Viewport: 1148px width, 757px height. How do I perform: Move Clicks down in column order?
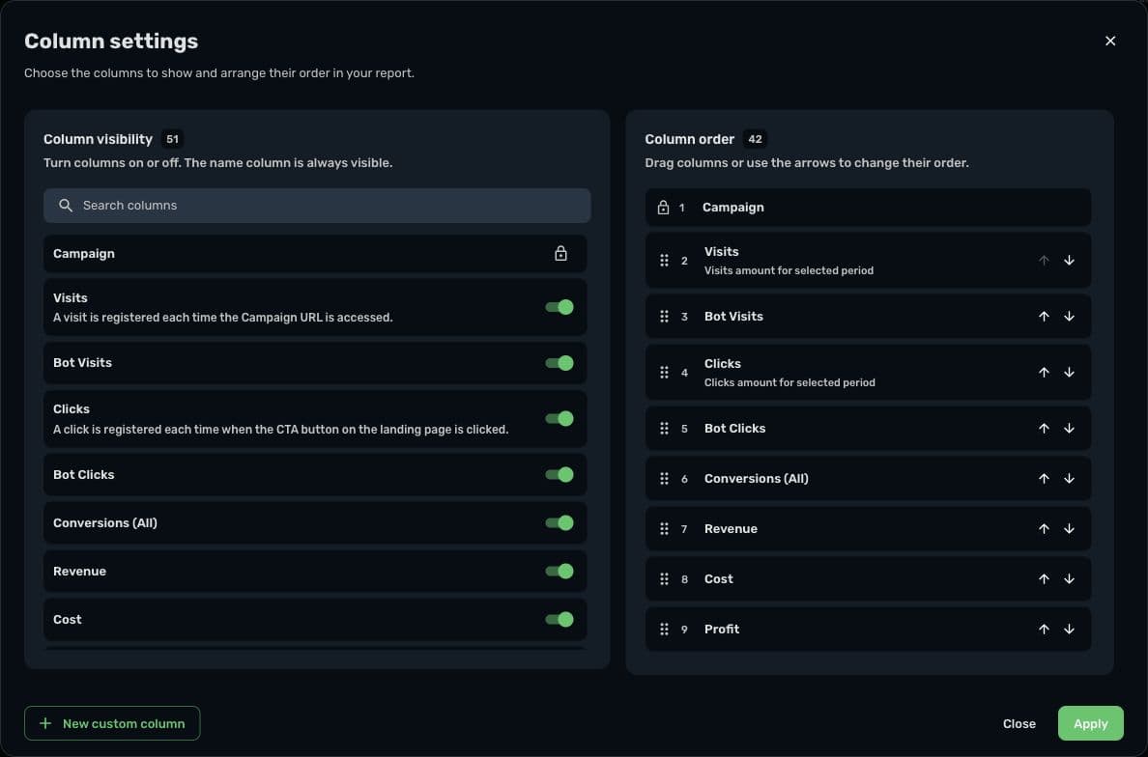coord(1069,373)
